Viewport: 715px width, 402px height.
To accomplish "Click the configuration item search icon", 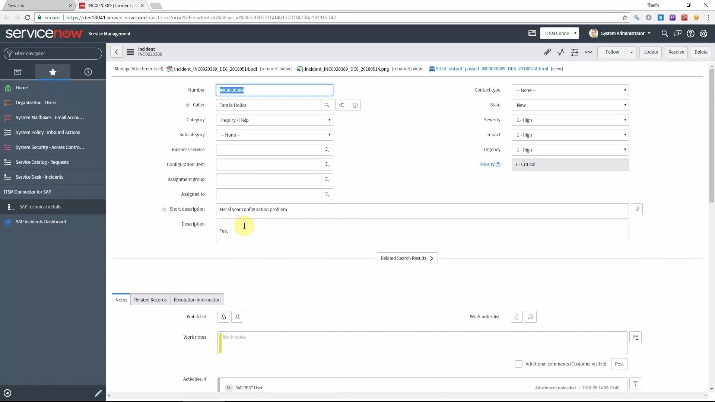I will pyautogui.click(x=327, y=164).
